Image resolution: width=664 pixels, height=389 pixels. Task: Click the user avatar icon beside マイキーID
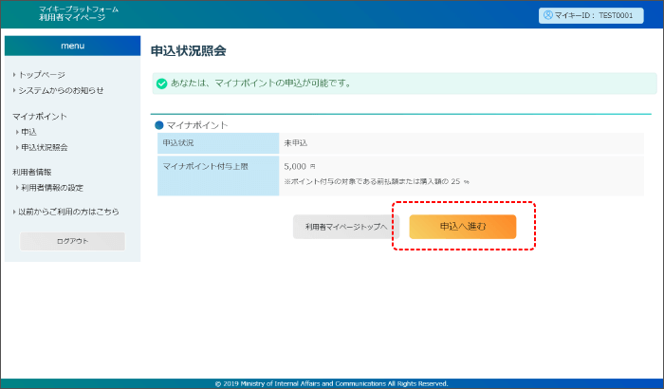[548, 15]
